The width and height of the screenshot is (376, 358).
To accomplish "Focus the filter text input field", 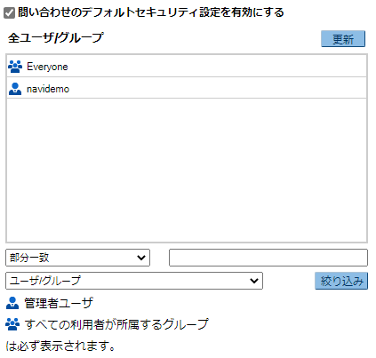I will [268, 258].
